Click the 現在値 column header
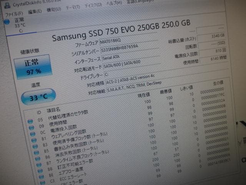The width and height of the screenshot is (246, 185). click(x=144, y=95)
